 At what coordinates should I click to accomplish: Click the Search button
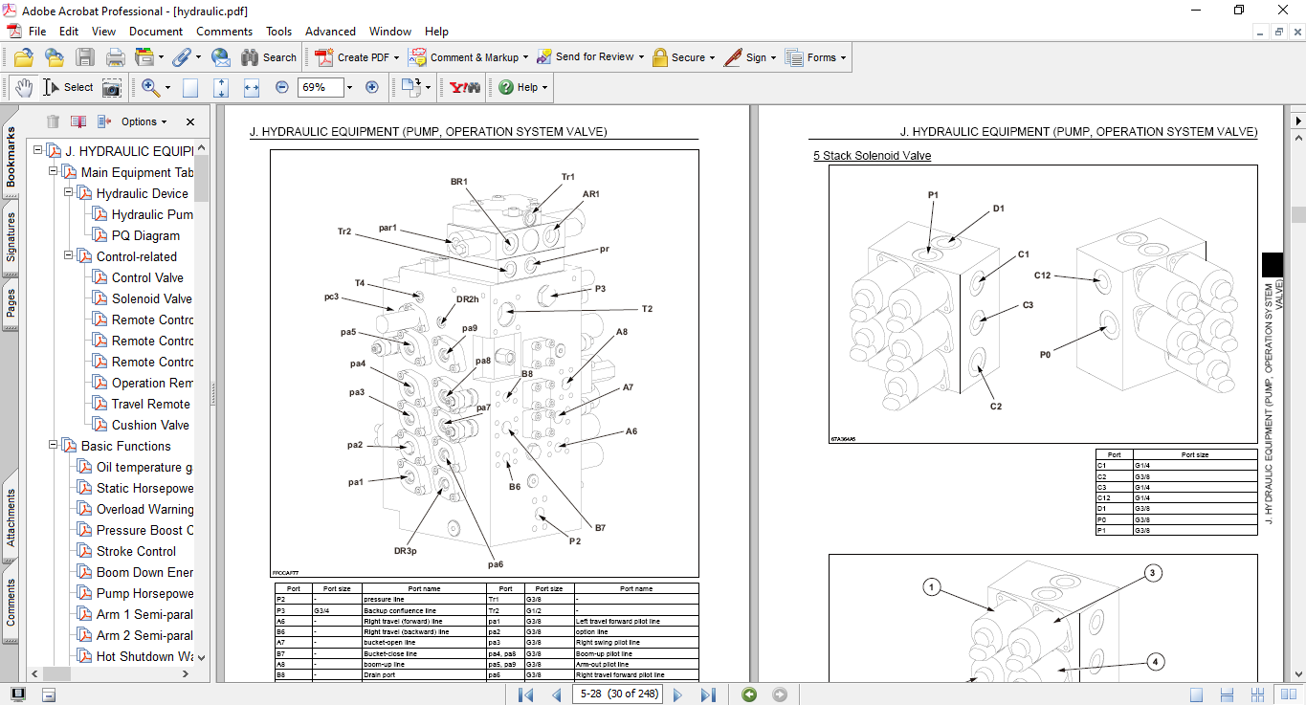[x=269, y=57]
